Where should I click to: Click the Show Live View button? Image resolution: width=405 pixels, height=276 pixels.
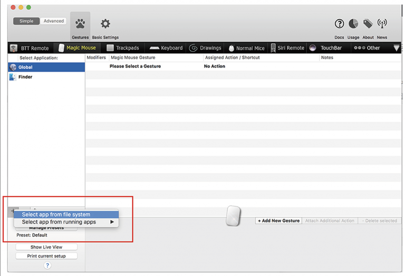[46, 247]
